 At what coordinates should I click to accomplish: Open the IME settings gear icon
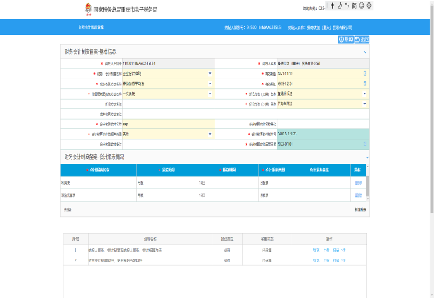pos(369,5)
